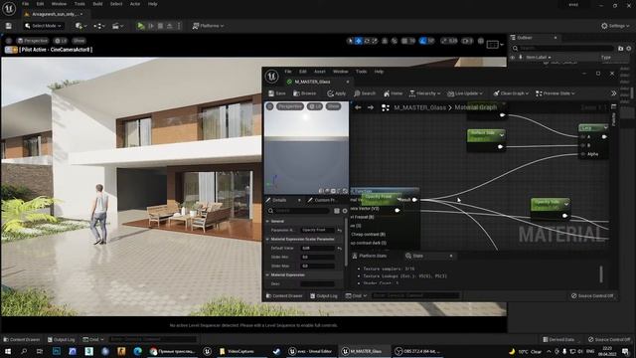
Task: Click the Outliner search field
Action: point(562,49)
